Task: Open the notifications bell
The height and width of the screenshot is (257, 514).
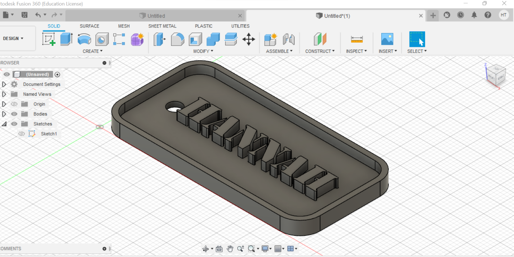Action: (474, 15)
